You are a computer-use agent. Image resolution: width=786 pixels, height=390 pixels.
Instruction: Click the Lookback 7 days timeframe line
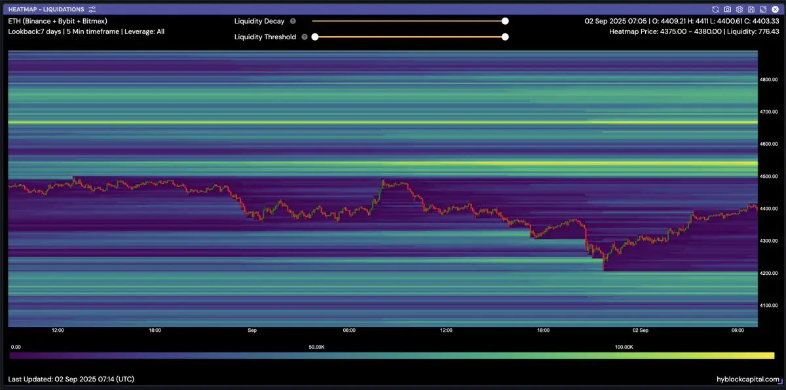(86, 31)
